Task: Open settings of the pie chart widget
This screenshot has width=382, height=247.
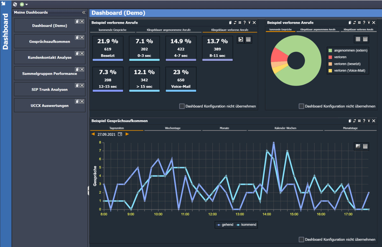Action: click(359, 23)
